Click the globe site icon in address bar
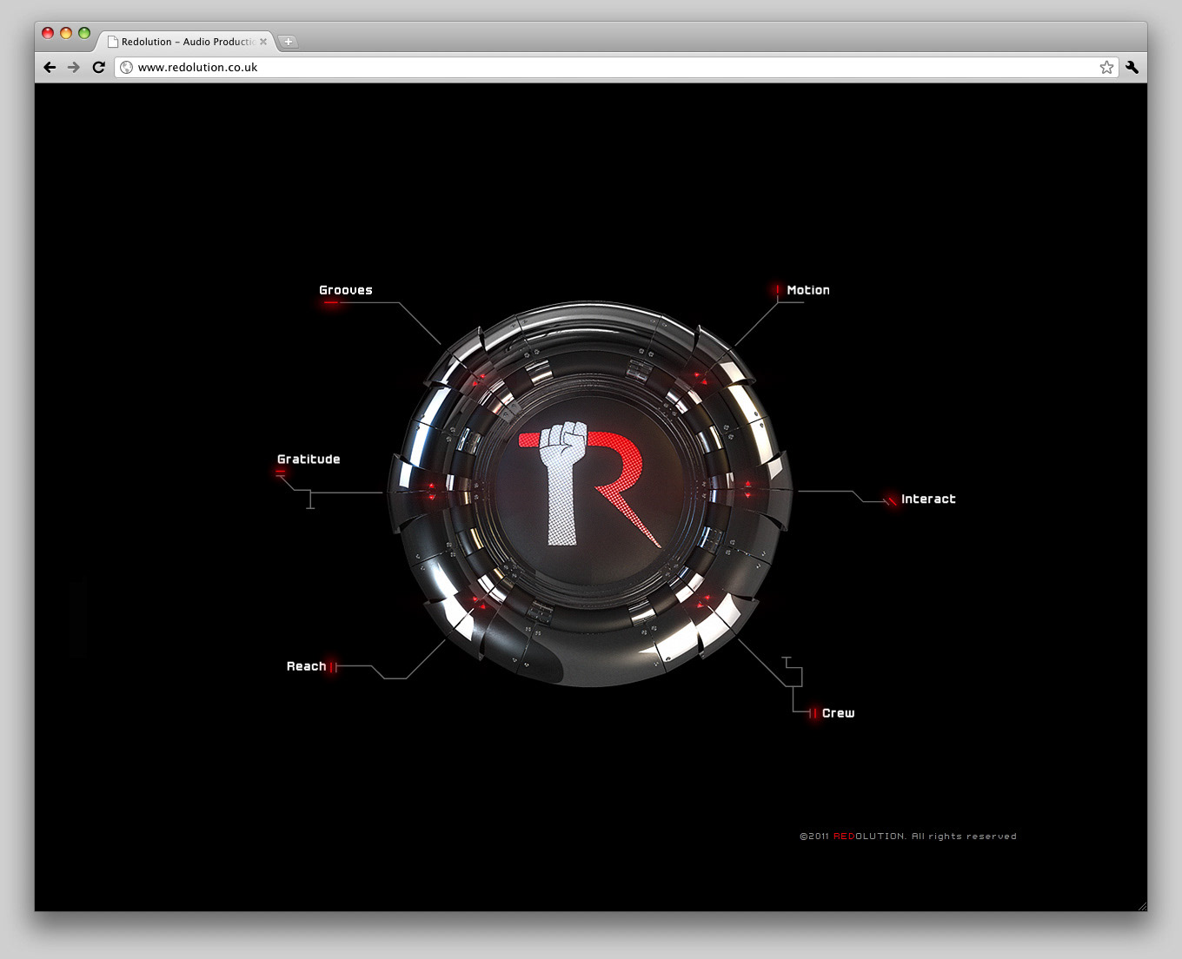The image size is (1182, 959). [x=127, y=67]
